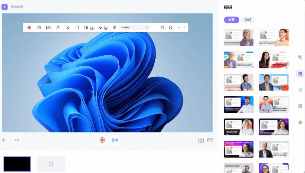The image size is (305, 173).
Task: Select the black scene thumbnail
Action: tap(17, 164)
